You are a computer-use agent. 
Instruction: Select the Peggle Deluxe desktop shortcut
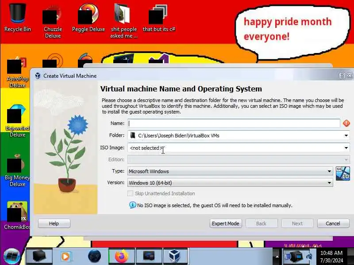pyautogui.click(x=88, y=18)
